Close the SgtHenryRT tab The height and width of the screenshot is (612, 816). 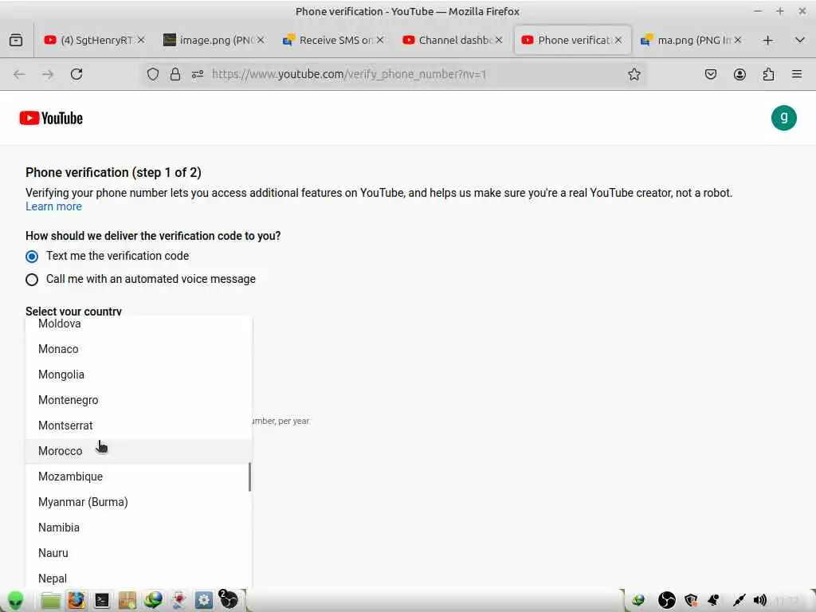coord(141,40)
